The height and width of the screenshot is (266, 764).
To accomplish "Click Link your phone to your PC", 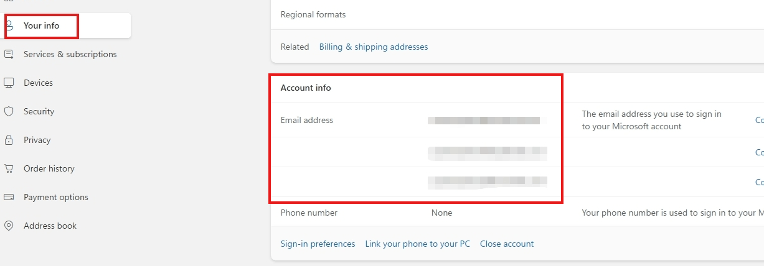I will point(418,244).
